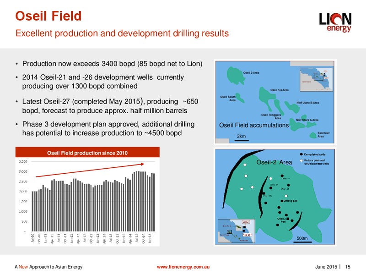Click the 500m scale label

302,238
